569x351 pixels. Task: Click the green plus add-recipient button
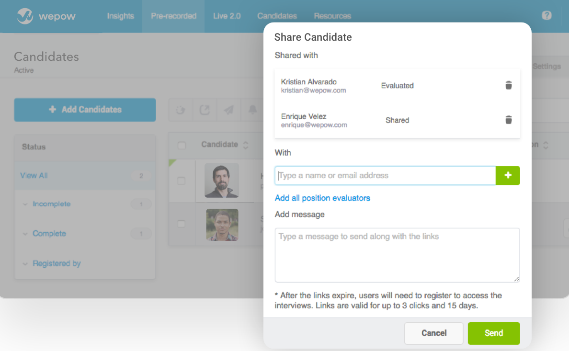(x=508, y=176)
